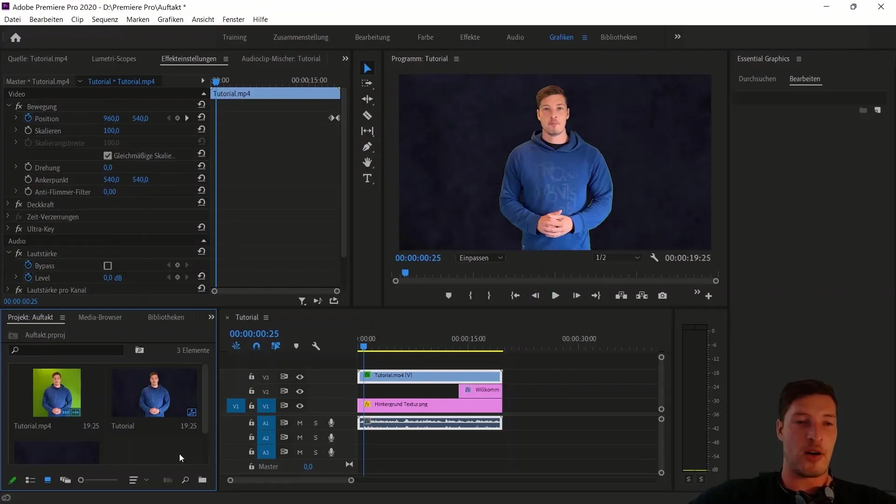Select the Track Select Forward tool
The height and width of the screenshot is (504, 896).
pos(367,84)
